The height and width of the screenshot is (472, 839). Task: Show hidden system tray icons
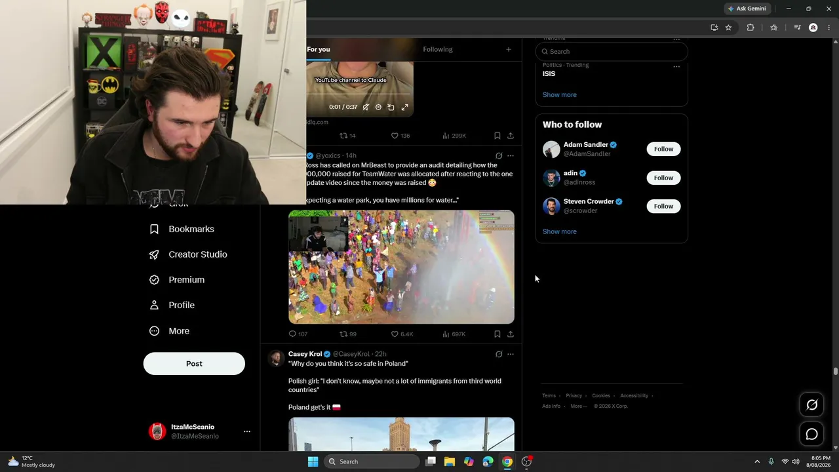click(757, 462)
